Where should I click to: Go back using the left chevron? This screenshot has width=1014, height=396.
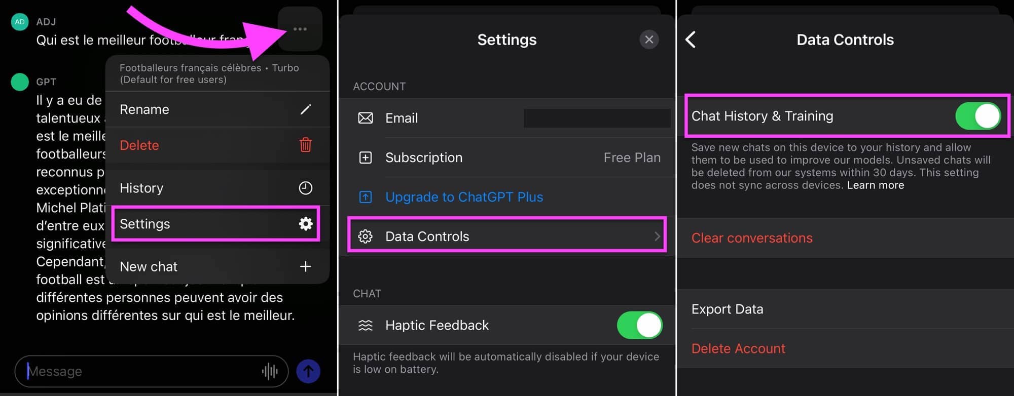(x=691, y=39)
